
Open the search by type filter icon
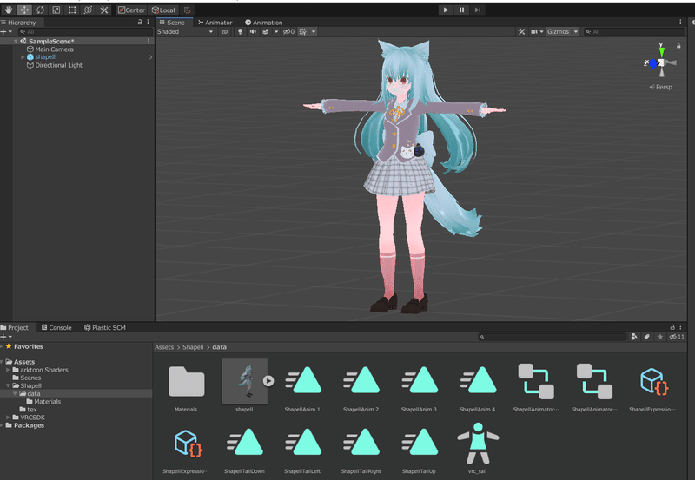pos(634,337)
